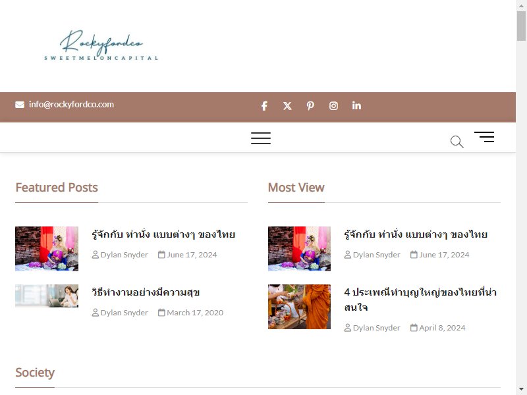Click the Rockyfordco site logo
The image size is (527, 395).
tap(101, 45)
